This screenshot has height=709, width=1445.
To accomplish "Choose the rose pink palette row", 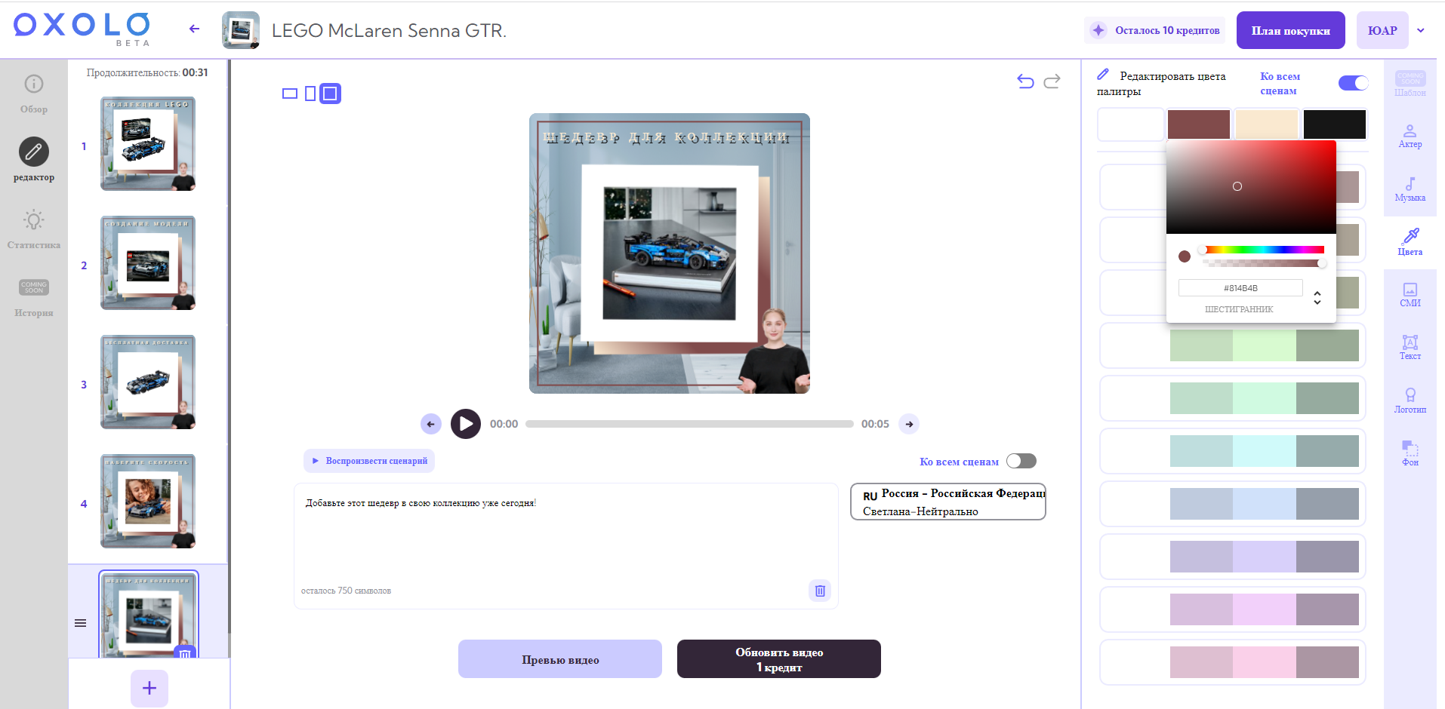I will pos(1233,662).
